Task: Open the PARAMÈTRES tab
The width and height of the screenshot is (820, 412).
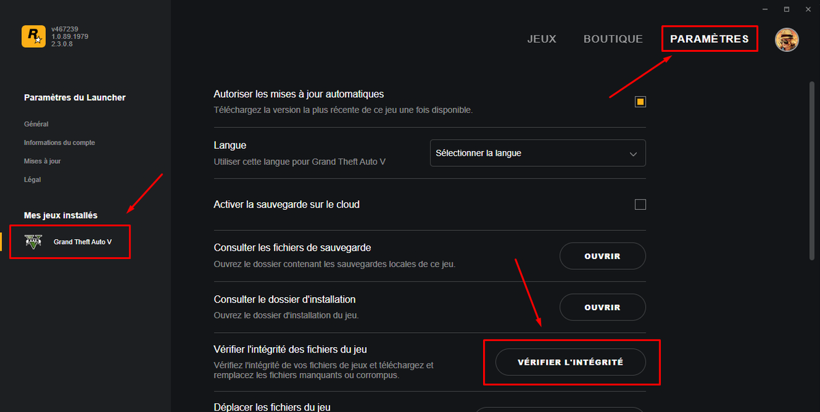Action: pos(709,39)
